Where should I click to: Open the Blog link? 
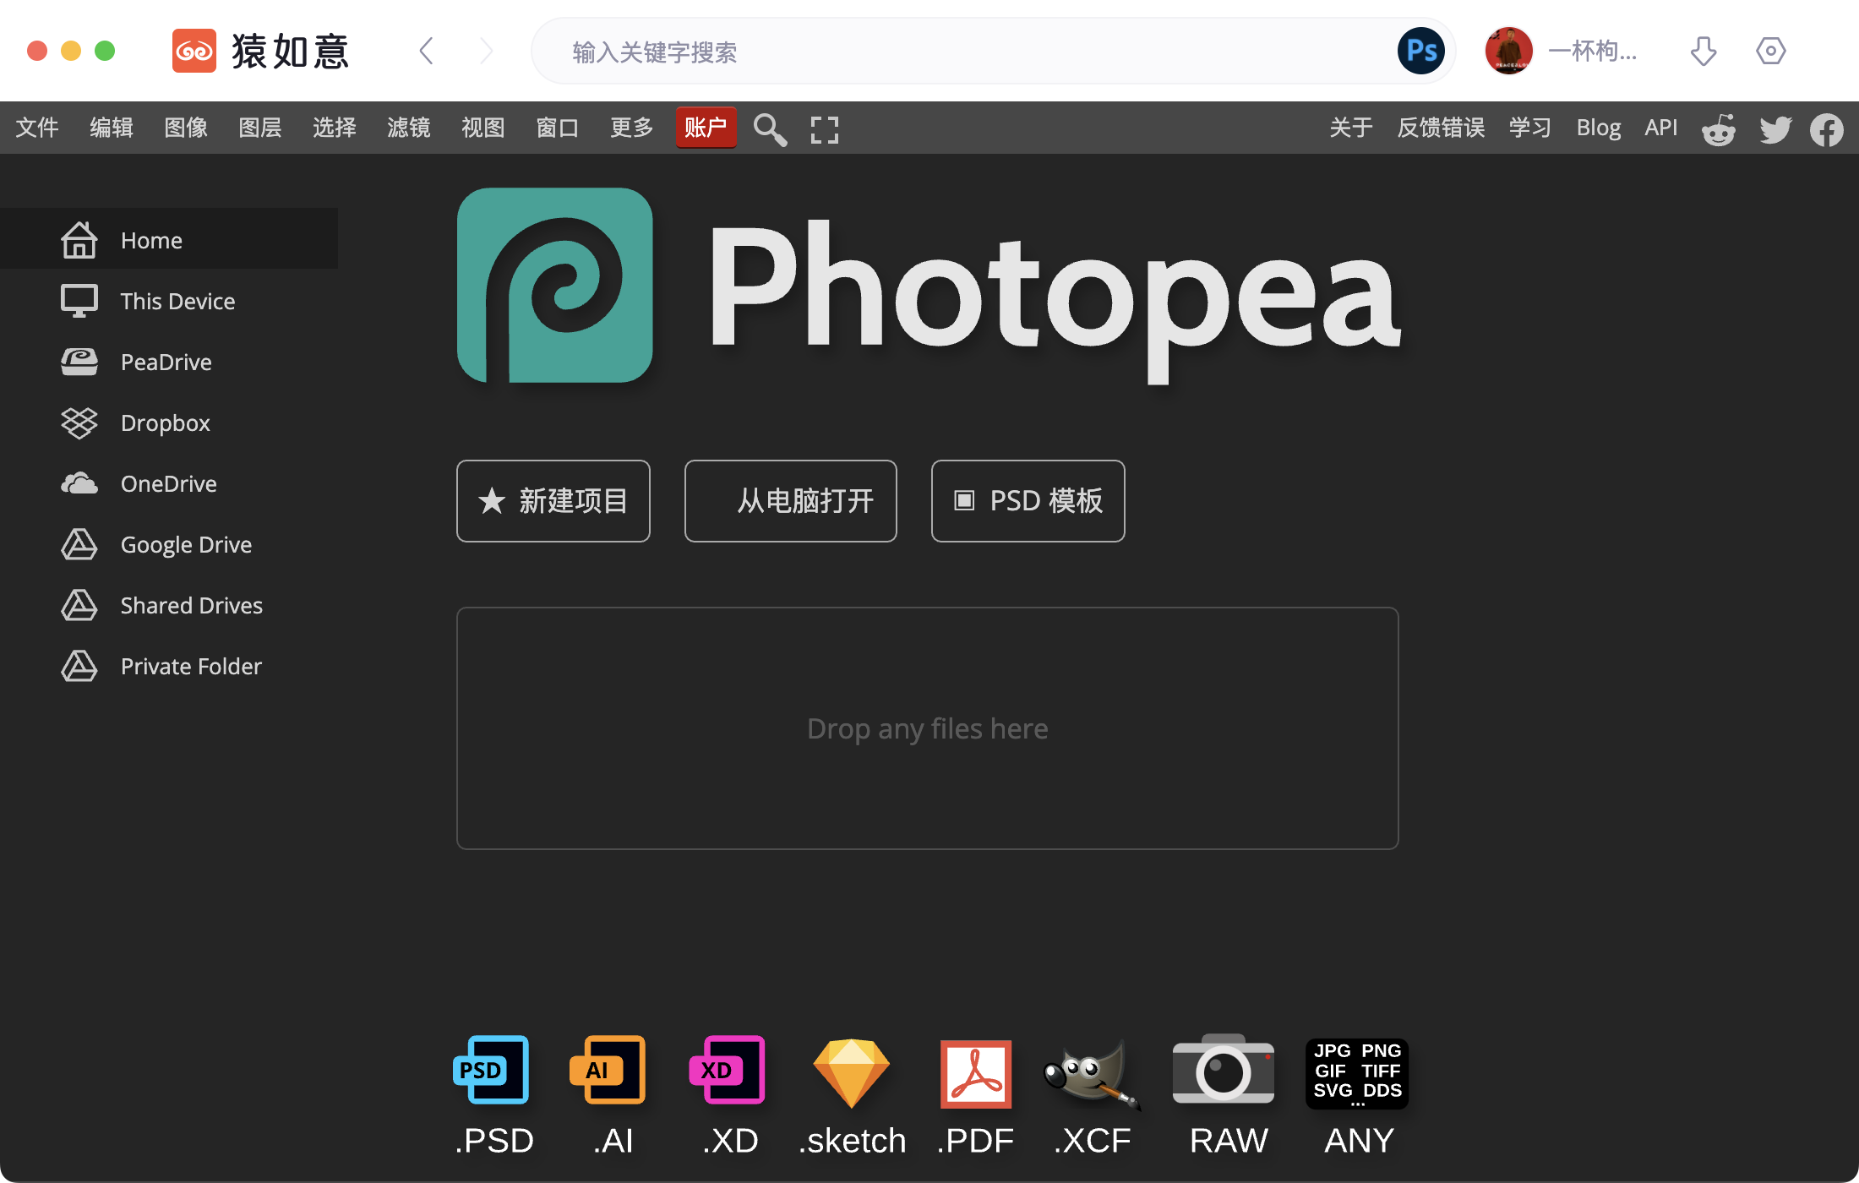pyautogui.click(x=1599, y=128)
